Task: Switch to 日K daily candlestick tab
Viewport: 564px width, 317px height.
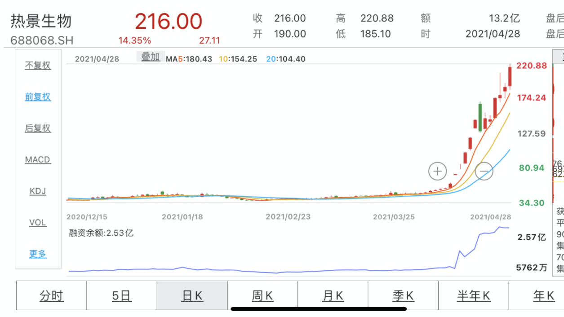Action: [192, 296]
